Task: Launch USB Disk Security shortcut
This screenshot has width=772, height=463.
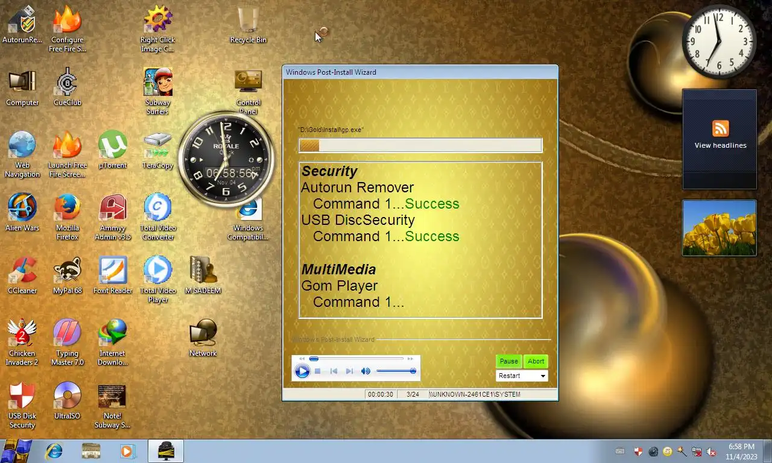Action: pos(22,405)
